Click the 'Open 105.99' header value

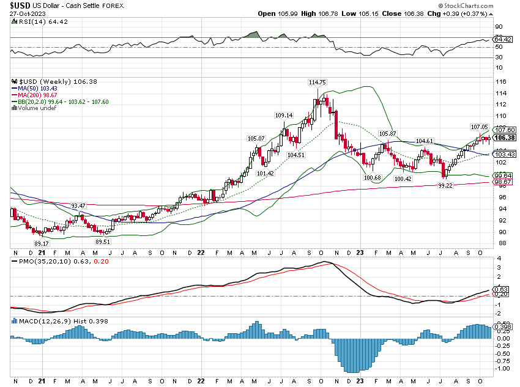[278, 13]
